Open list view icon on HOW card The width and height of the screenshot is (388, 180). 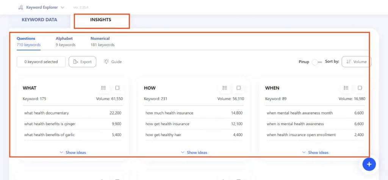(x=225, y=88)
